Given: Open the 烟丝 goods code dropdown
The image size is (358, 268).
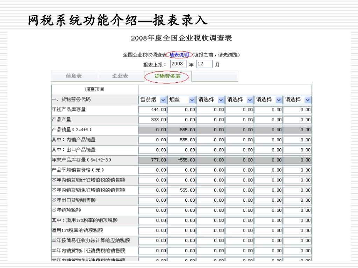Looking at the screenshot, I should tap(182, 100).
